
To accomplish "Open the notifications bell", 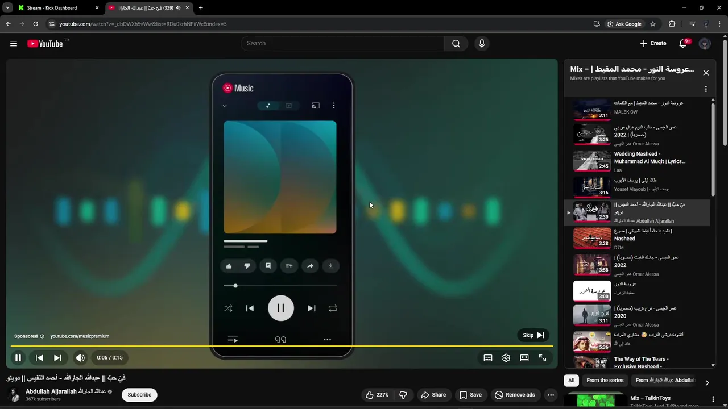I will (x=684, y=44).
